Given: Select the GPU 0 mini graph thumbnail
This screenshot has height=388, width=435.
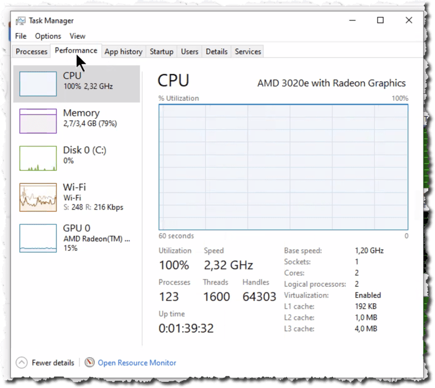Looking at the screenshot, I should [x=38, y=238].
